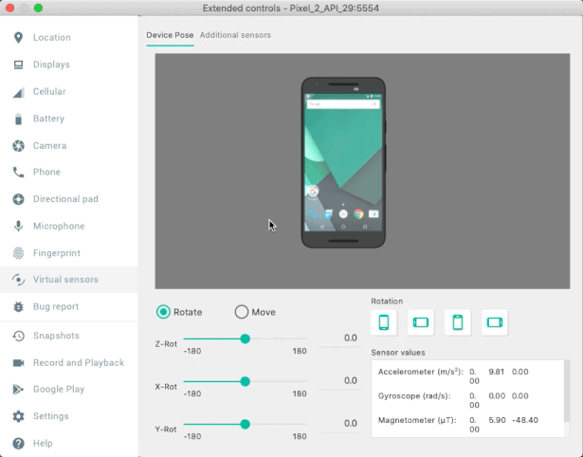This screenshot has width=583, height=457.
Task: Click the X-Rot value field
Action: pos(339,381)
